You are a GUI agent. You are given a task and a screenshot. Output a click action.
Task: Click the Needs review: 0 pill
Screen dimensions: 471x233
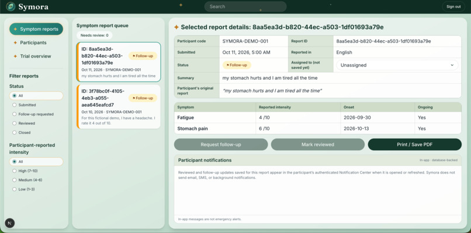tap(94, 36)
